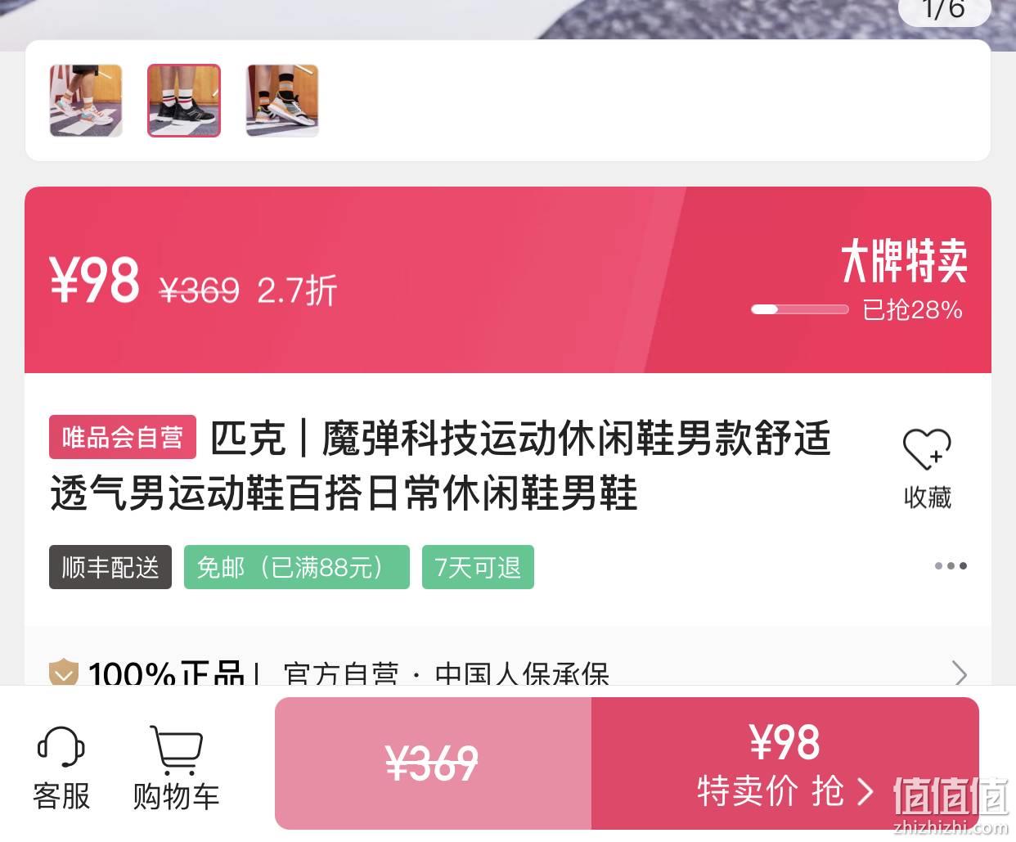Tap the 1/6 image counter
This screenshot has width=1016, height=842.
click(x=944, y=10)
